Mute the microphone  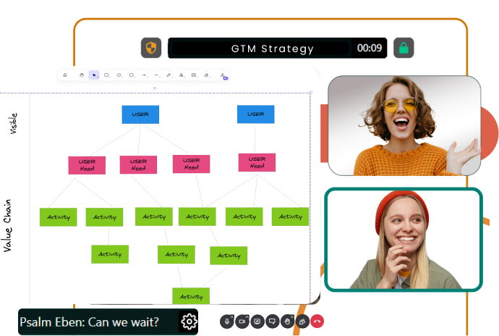click(x=226, y=322)
